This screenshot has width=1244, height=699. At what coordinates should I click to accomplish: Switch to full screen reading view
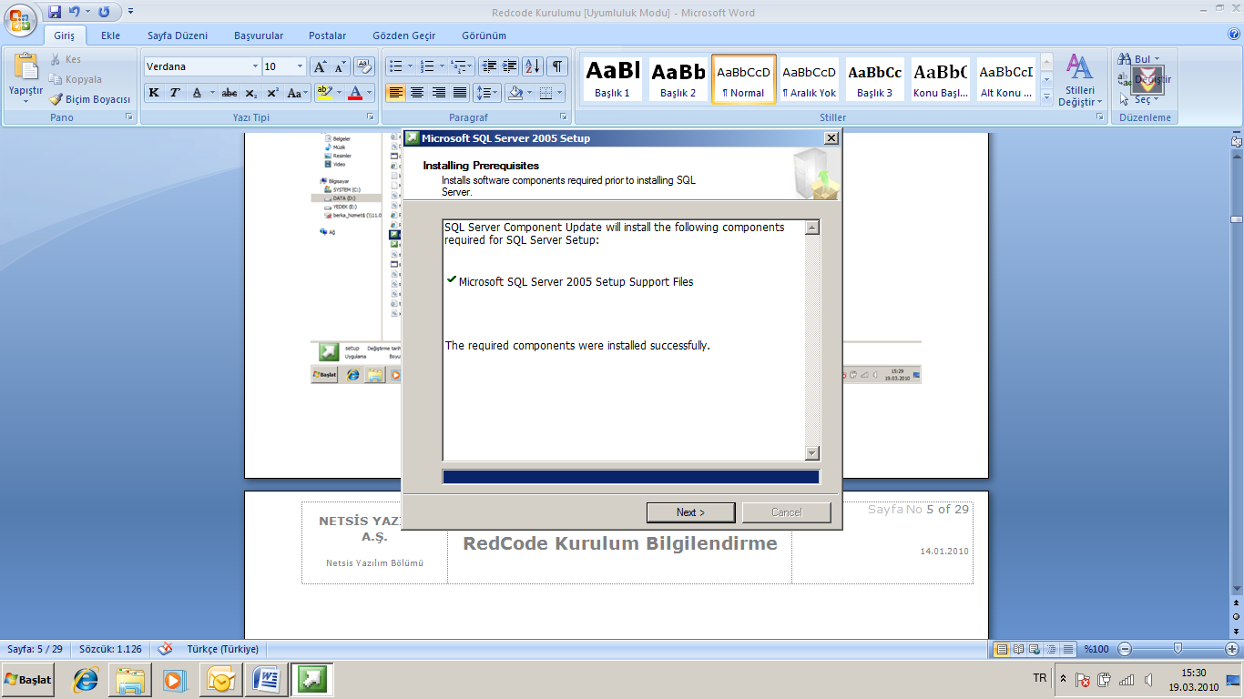click(x=1016, y=649)
